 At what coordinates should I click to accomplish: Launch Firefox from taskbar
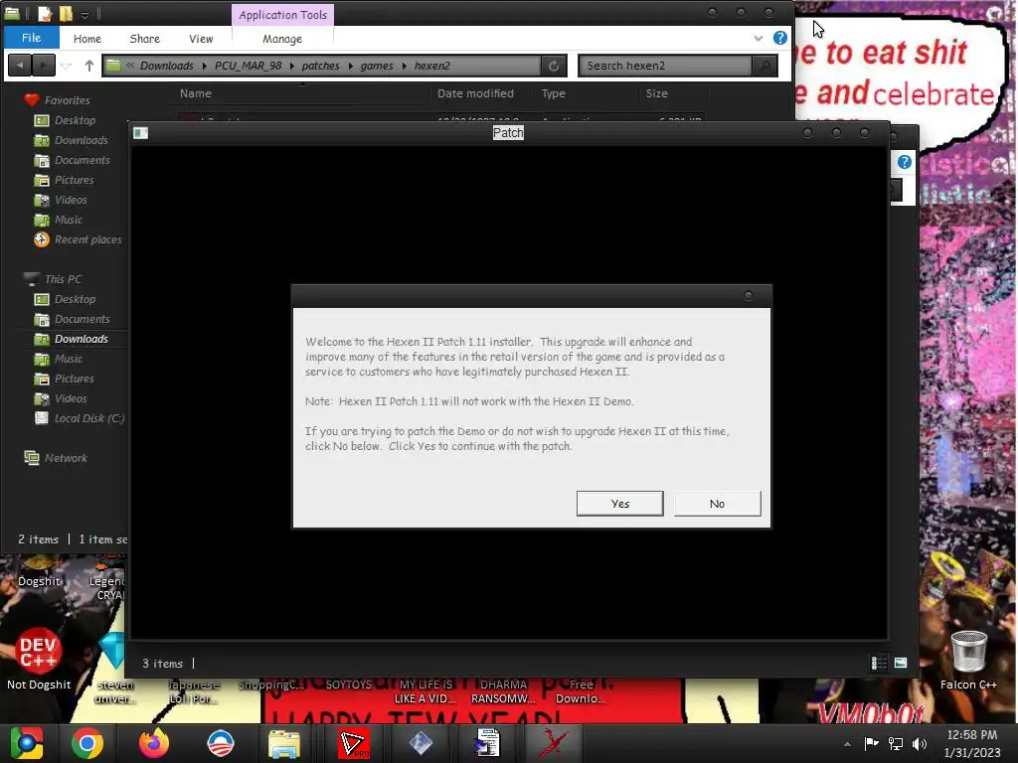[154, 743]
